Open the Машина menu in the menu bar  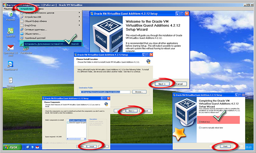coord(8,9)
